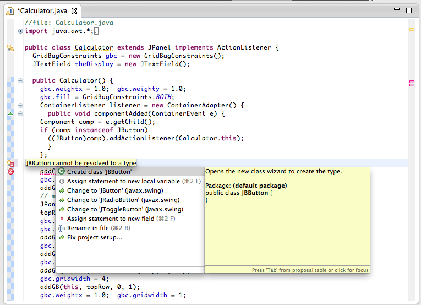The image size is (421, 305).
Task: Choose Change to 'JRadioButton' (javax.swing)
Action: pos(130,200)
